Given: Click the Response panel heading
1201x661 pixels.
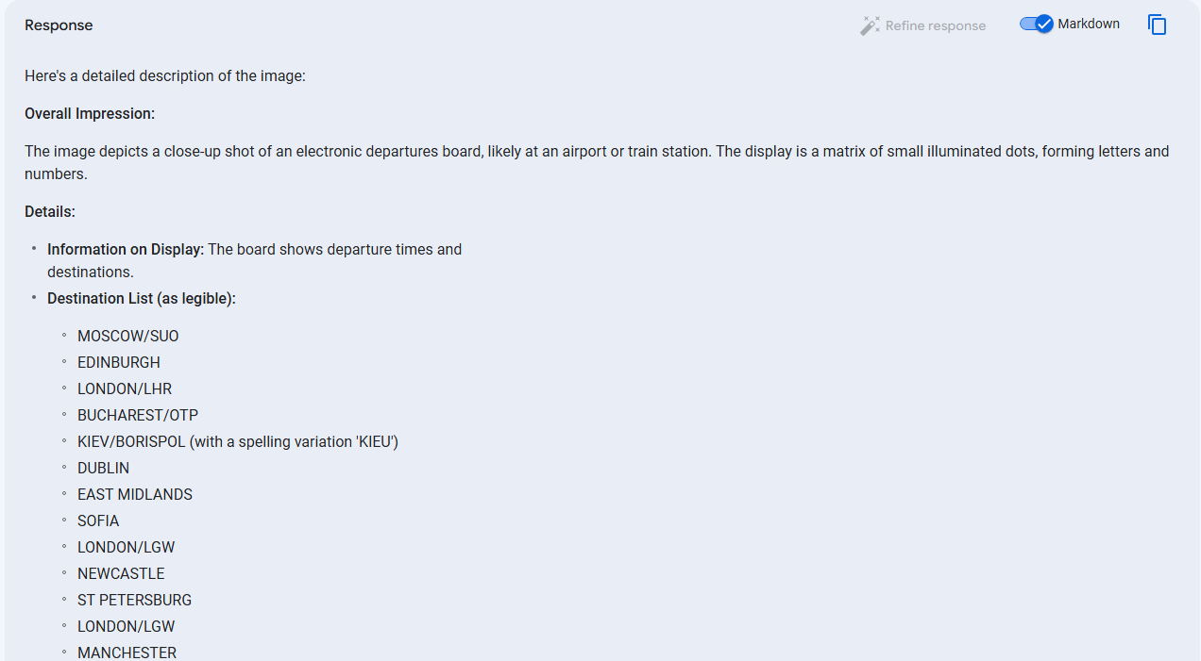Looking at the screenshot, I should (59, 25).
